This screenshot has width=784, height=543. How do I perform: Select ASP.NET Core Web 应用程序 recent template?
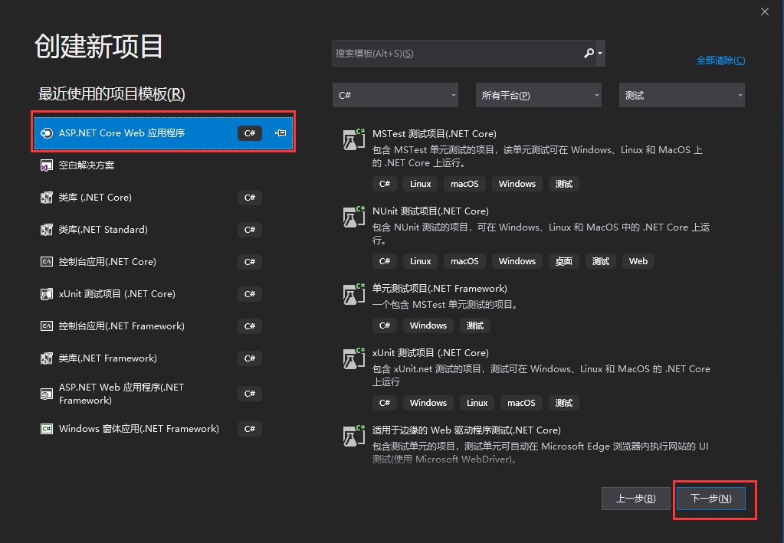(163, 132)
